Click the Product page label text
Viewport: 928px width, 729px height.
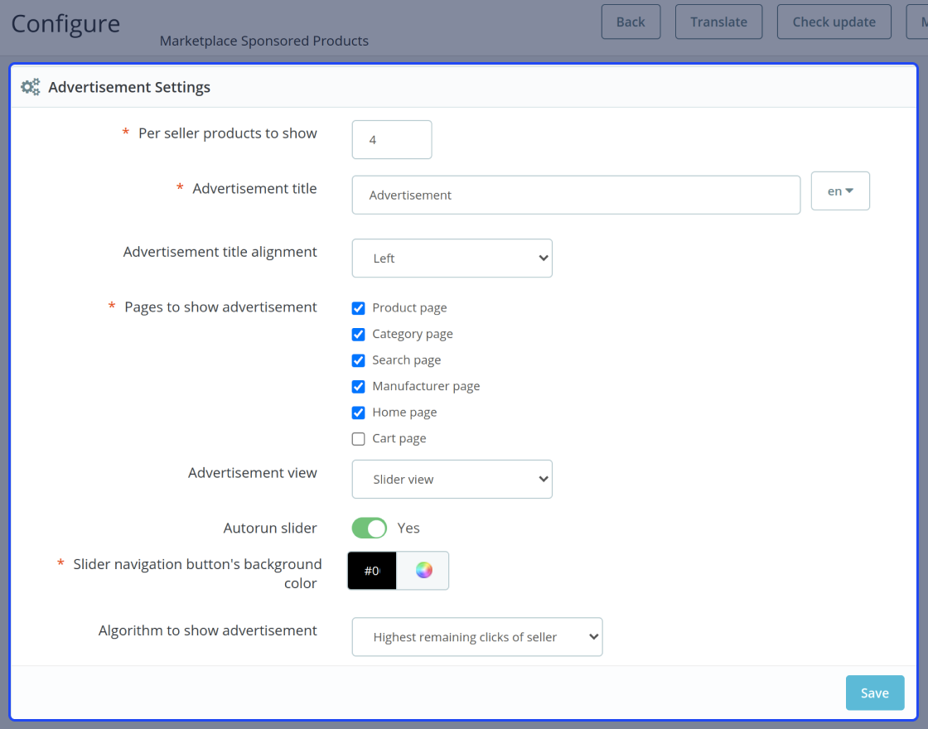(x=409, y=307)
